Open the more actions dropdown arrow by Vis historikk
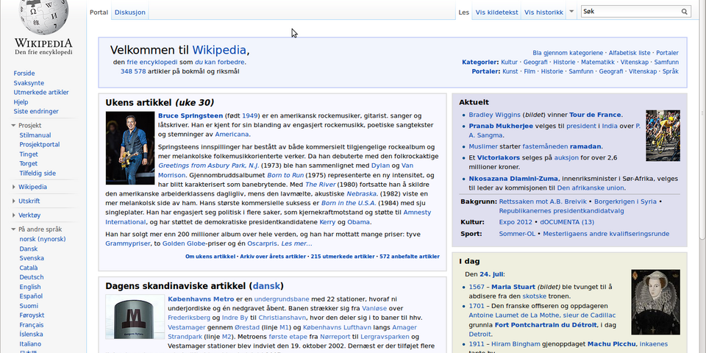 pyautogui.click(x=571, y=12)
